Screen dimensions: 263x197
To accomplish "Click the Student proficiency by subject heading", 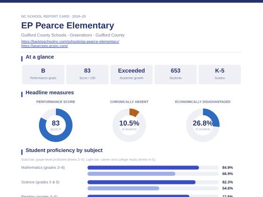I will point(64,151).
